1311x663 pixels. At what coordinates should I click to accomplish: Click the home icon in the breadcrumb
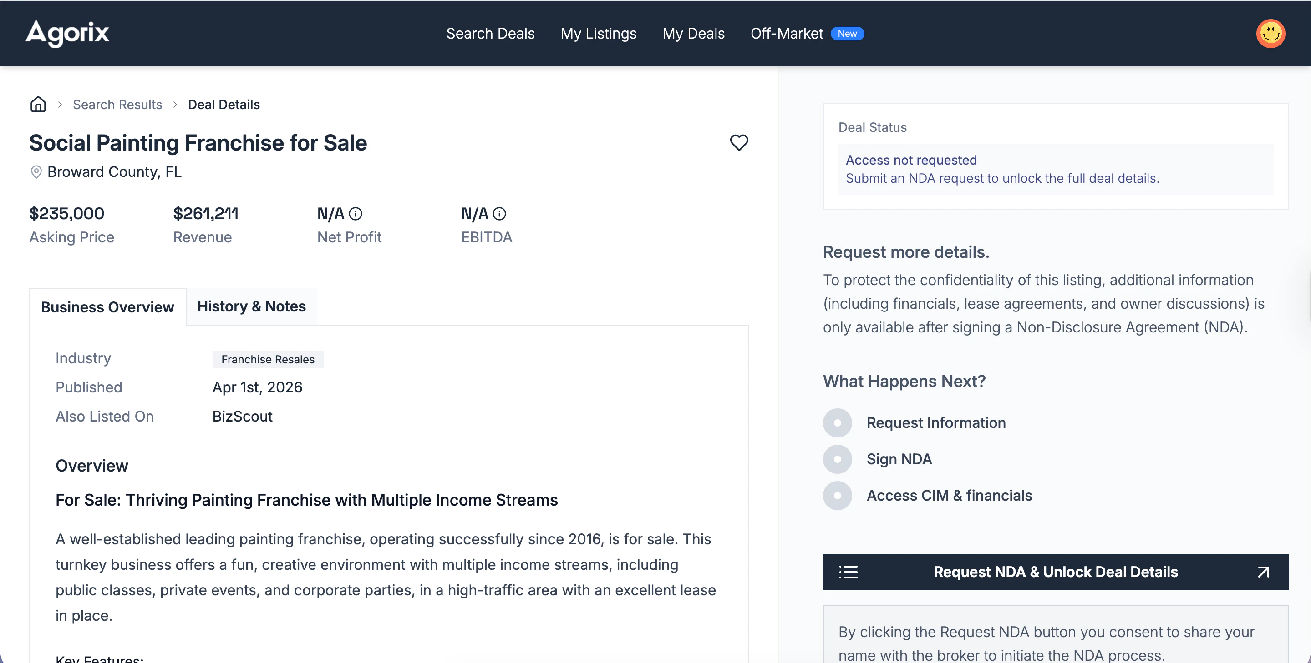click(38, 104)
